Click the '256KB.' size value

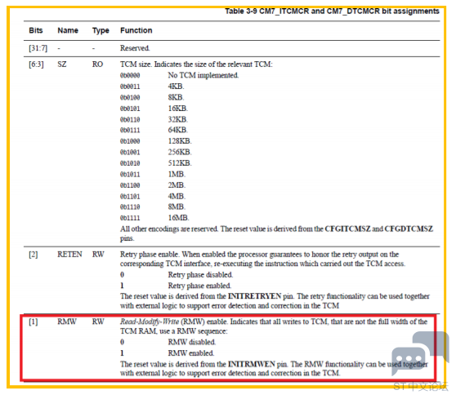coord(180,152)
